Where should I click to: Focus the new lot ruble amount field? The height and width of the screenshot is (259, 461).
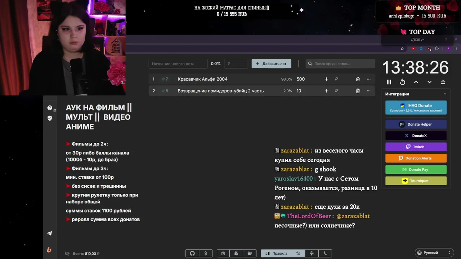coord(236,64)
